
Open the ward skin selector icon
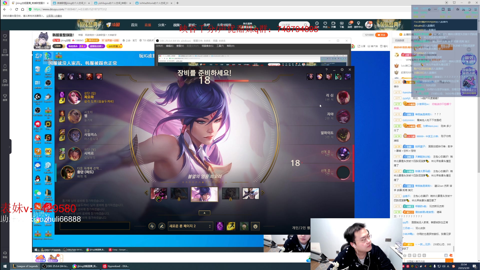point(244,226)
